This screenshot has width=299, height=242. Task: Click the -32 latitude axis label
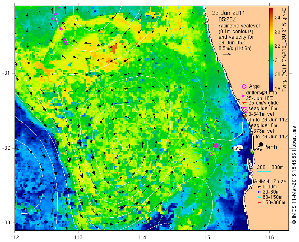pos(6,148)
